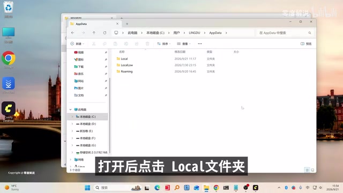Click Chrome icon on the taskbar

click(x=216, y=188)
